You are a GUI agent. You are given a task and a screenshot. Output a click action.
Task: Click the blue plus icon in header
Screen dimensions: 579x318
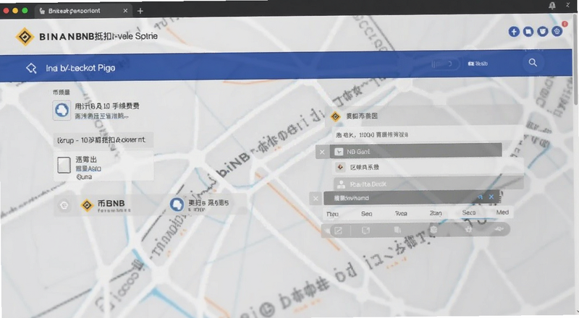(514, 32)
